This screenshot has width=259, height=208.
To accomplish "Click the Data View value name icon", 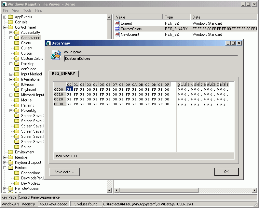I will [56, 55].
